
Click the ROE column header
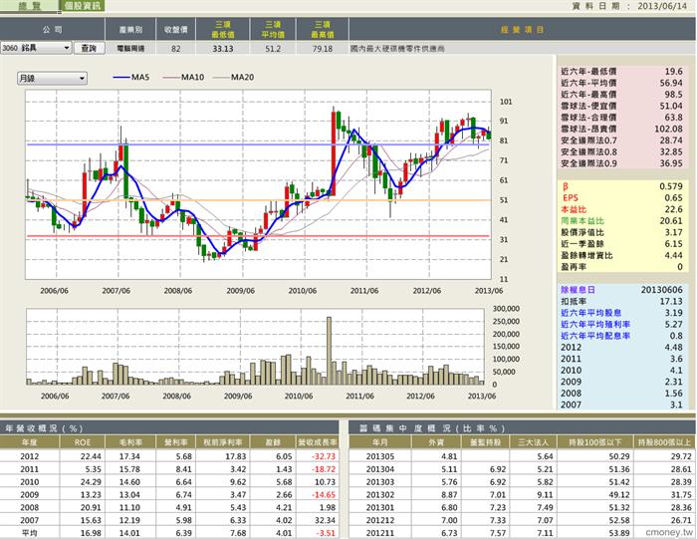(83, 442)
